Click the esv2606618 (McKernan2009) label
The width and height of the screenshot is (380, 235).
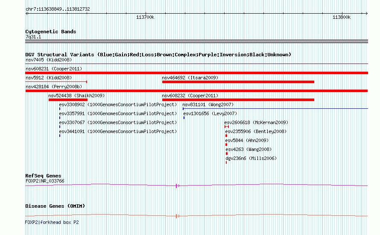(256, 122)
